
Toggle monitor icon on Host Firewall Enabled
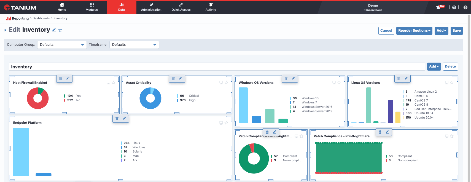pyautogui.click(x=108, y=83)
